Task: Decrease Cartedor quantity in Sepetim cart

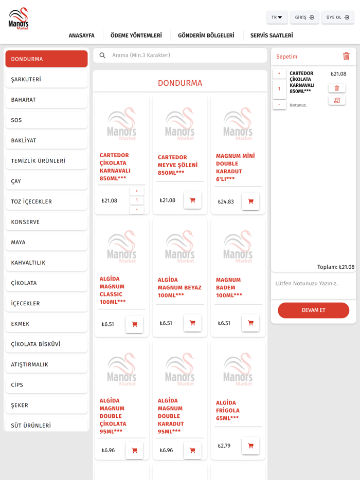Action: (279, 105)
